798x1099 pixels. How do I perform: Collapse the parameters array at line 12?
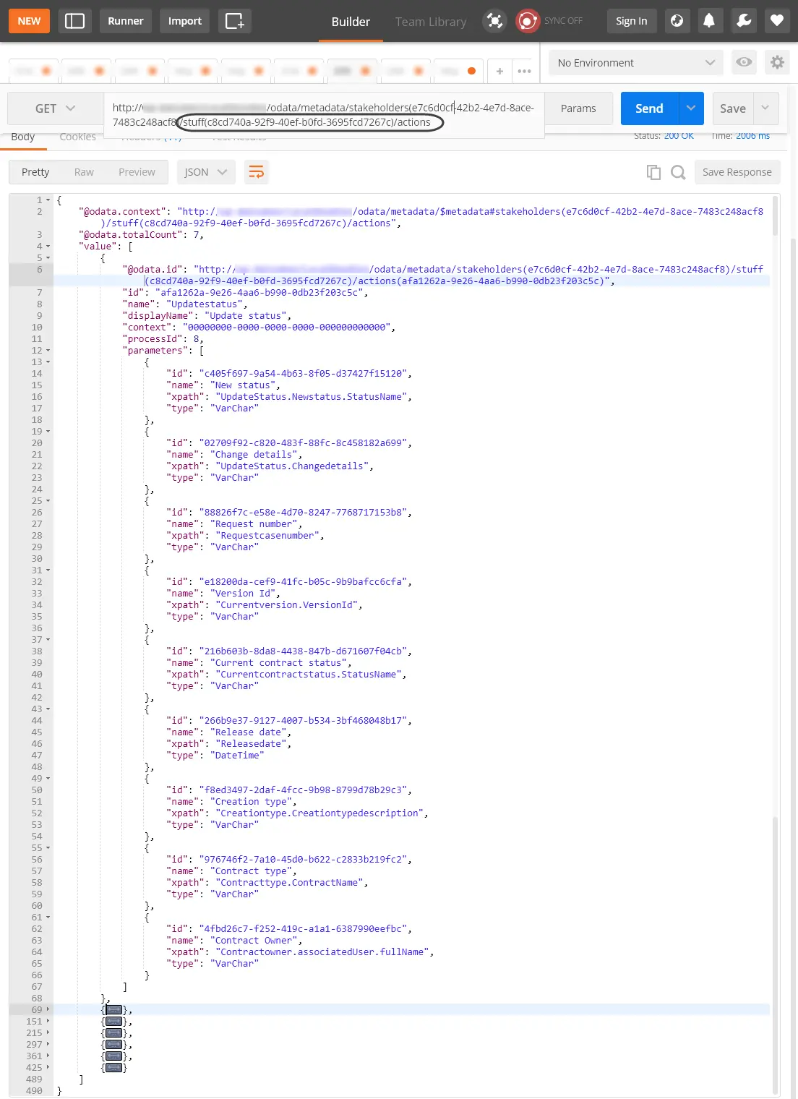48,351
